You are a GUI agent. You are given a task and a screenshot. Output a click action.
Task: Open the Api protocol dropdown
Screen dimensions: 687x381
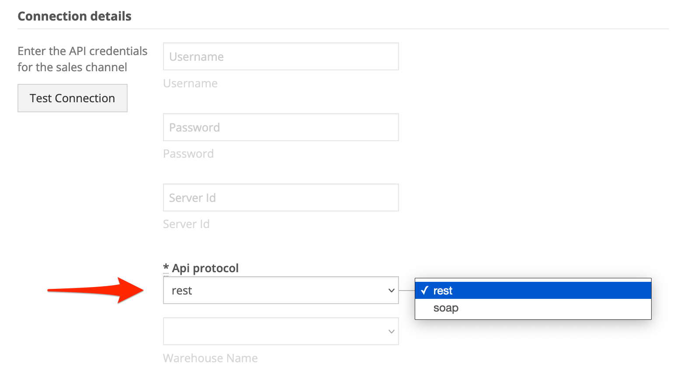click(281, 290)
